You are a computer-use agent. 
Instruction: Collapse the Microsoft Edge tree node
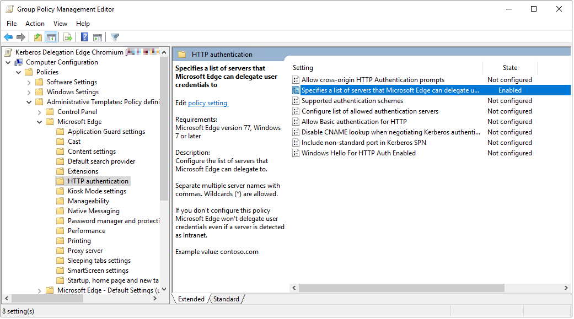click(x=38, y=121)
